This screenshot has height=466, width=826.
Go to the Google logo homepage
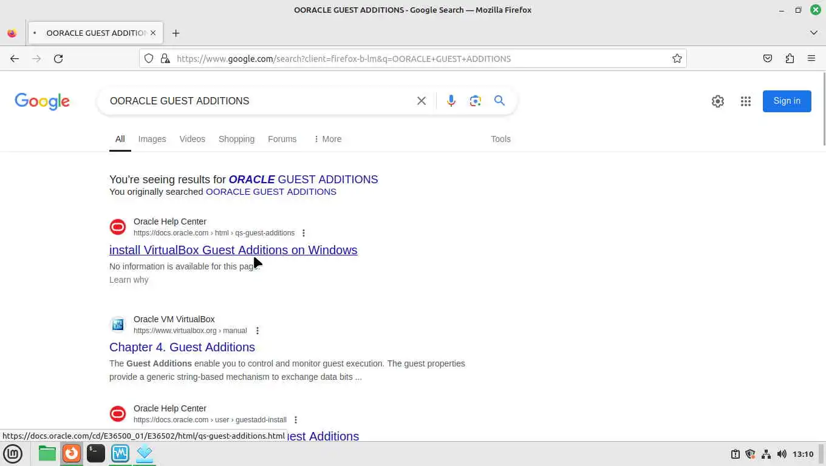pyautogui.click(x=42, y=101)
